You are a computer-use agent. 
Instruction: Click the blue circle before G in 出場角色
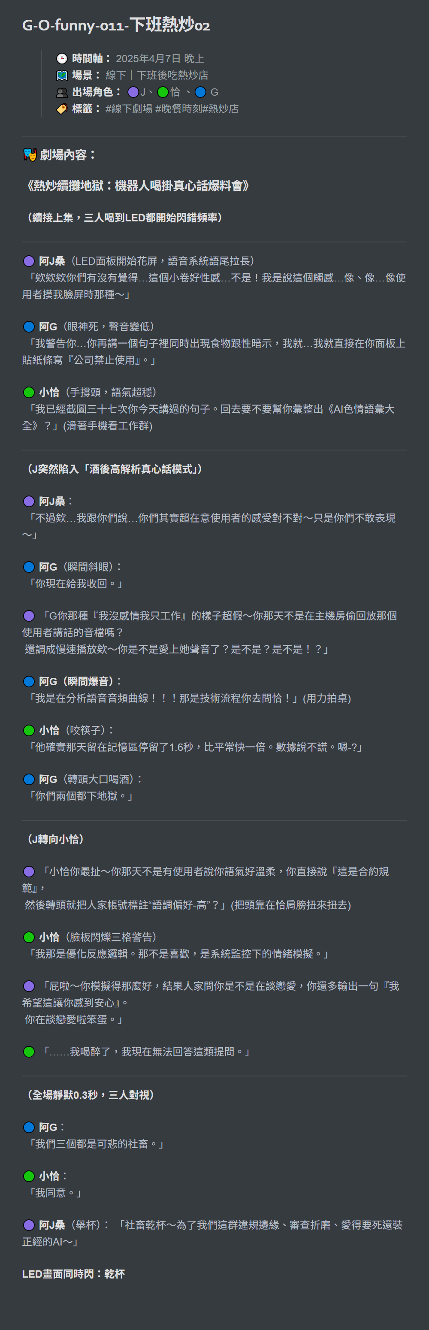[200, 92]
